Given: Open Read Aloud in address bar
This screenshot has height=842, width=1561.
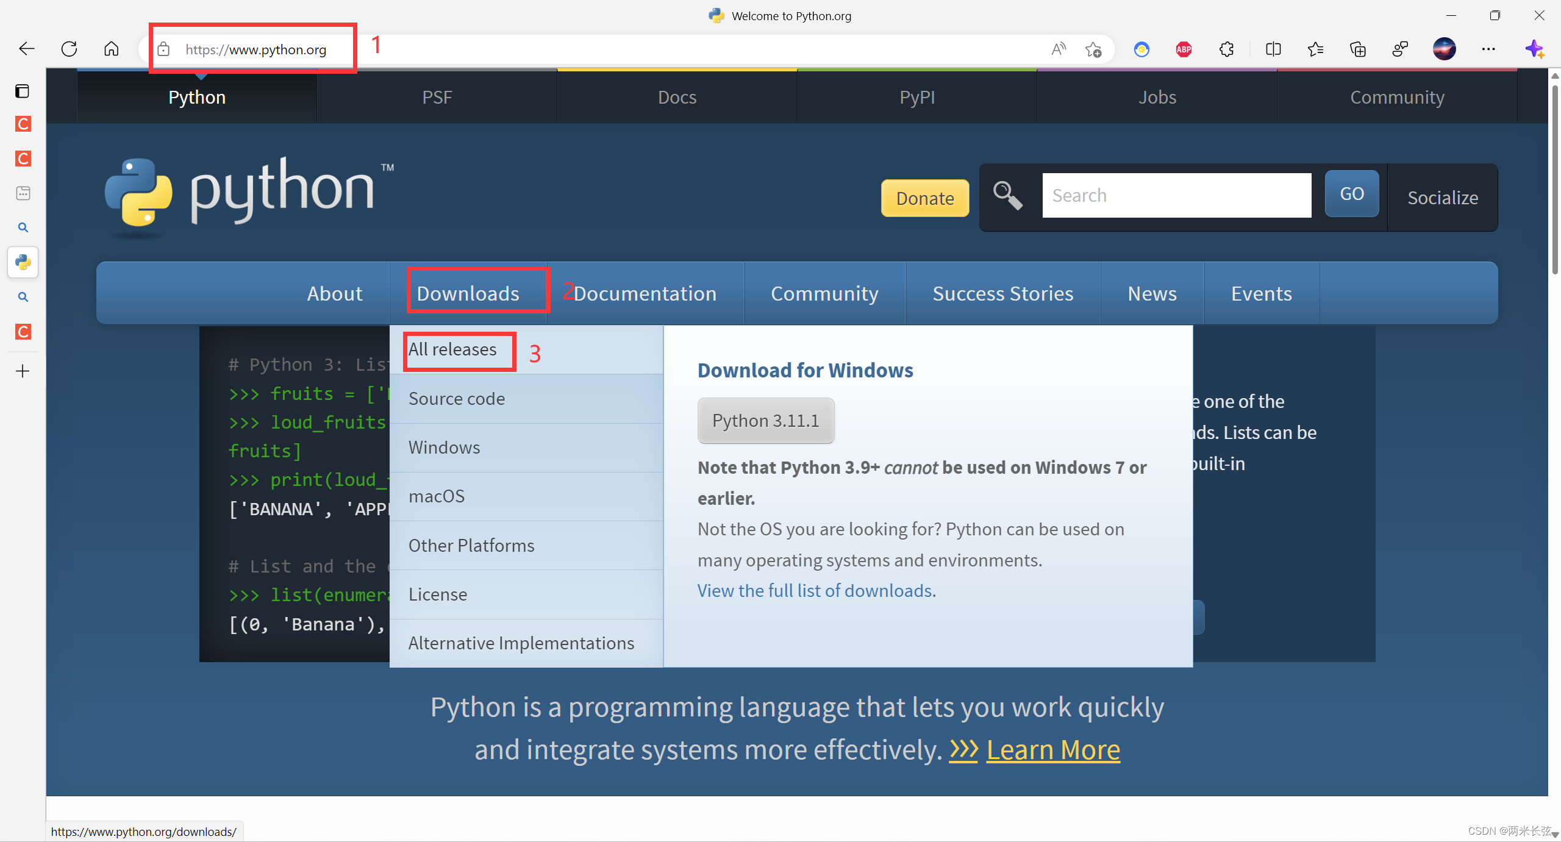Looking at the screenshot, I should 1059,49.
